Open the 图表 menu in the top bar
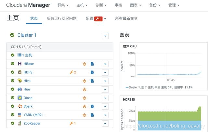 click(136, 5)
